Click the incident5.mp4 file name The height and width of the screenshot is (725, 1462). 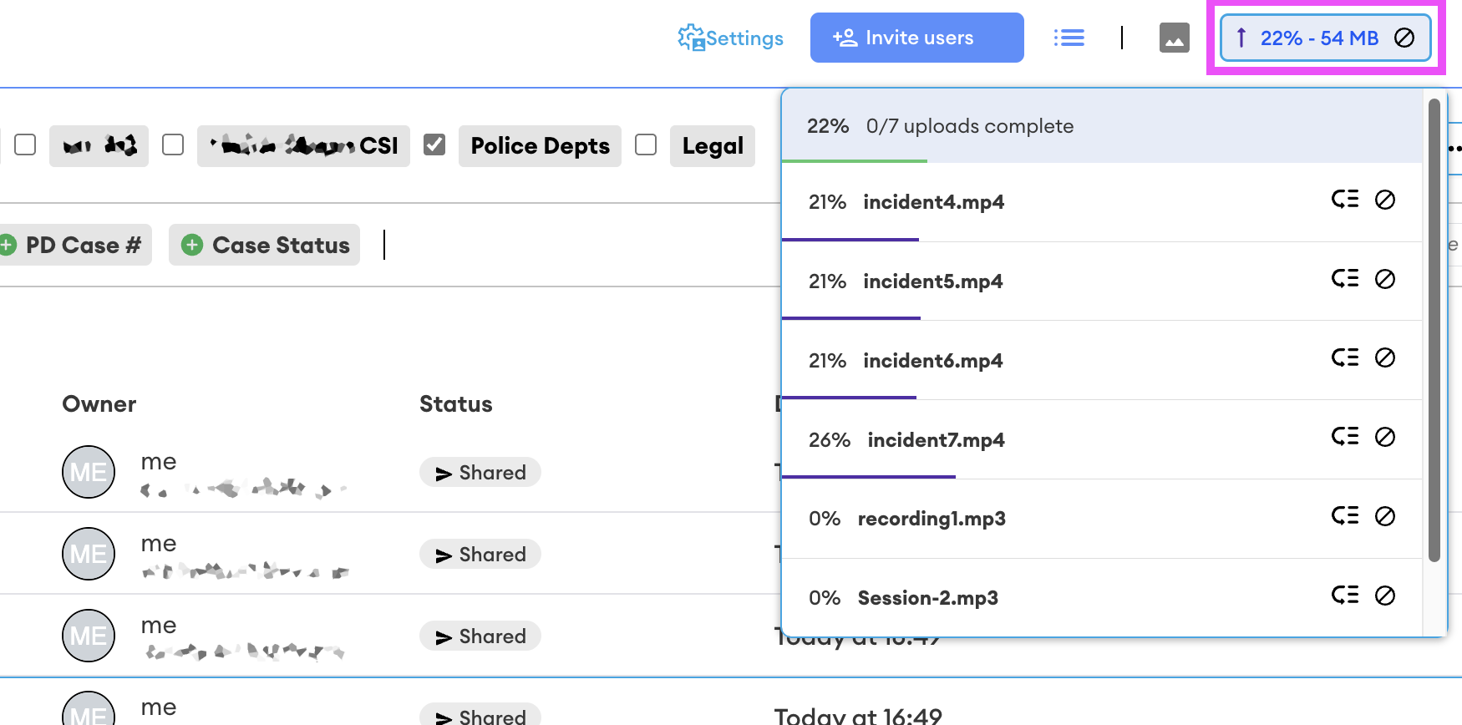click(932, 281)
